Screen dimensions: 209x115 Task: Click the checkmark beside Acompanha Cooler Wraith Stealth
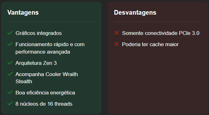(x=10, y=74)
